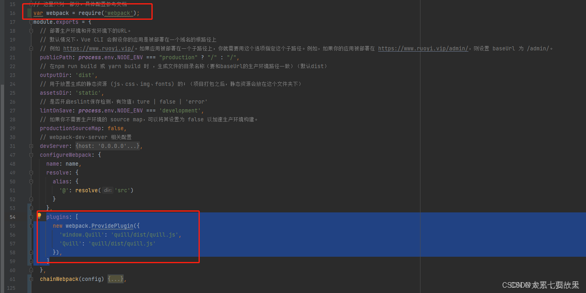Collapse the plugins array at line 54
Viewport: 586px width, 293px height.
click(x=31, y=217)
